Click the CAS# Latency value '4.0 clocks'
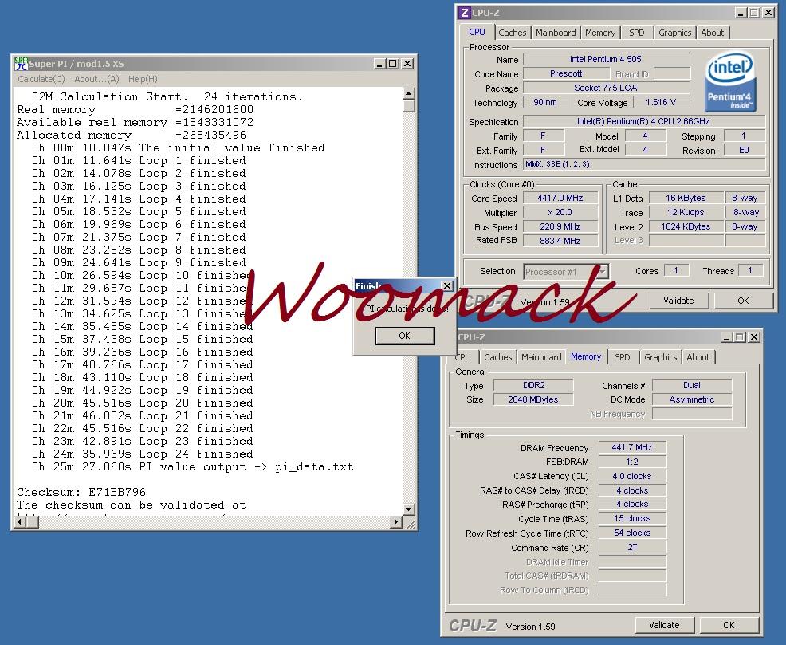 pos(632,476)
